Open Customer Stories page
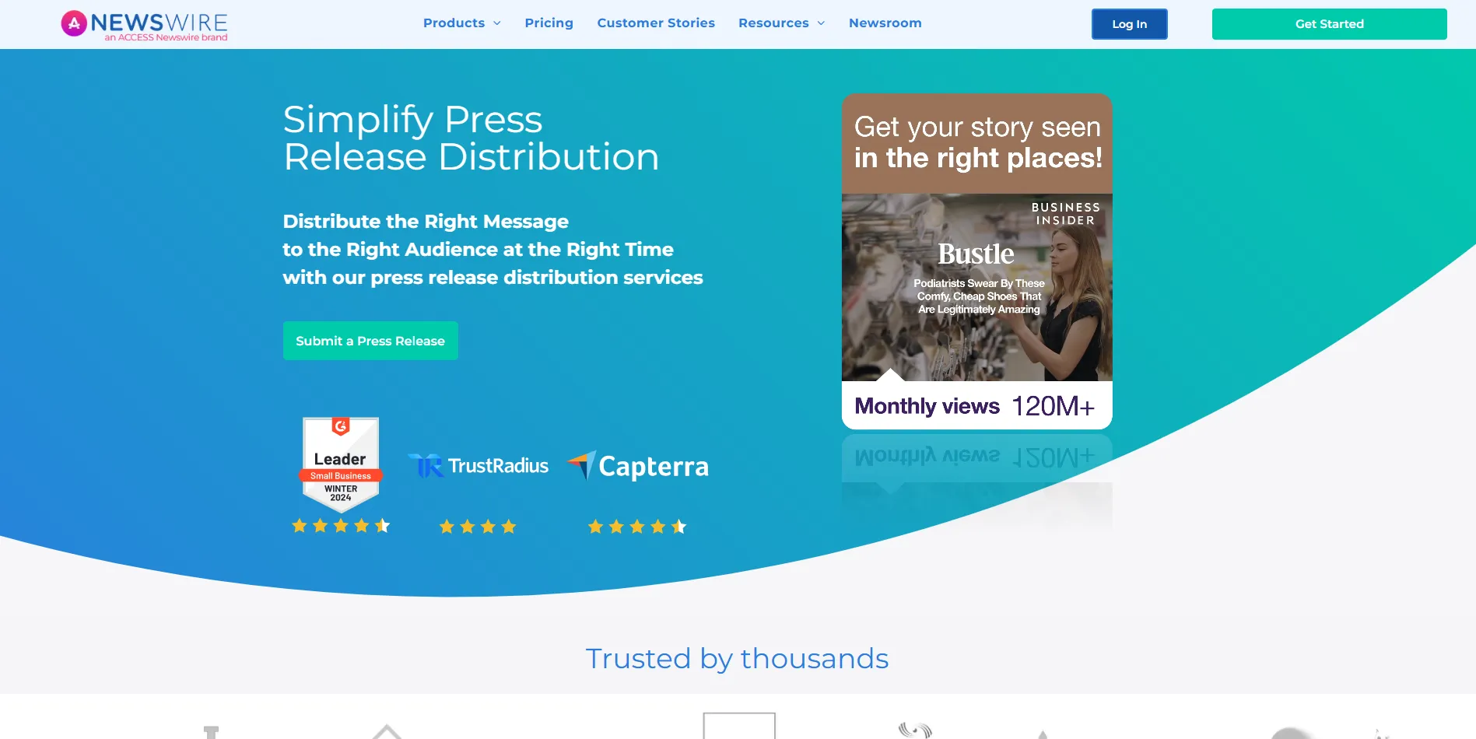Screen dimensions: 1476x739 [656, 23]
